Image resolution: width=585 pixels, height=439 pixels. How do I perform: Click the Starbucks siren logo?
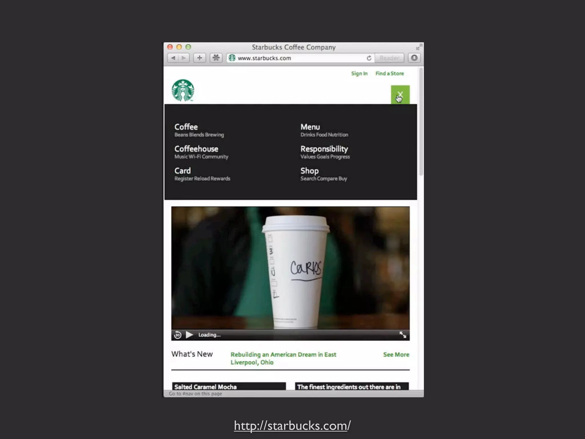click(183, 90)
